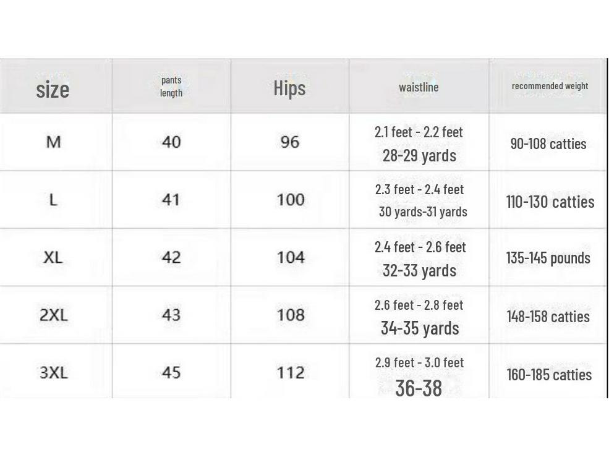Image resolution: width=609 pixels, height=457 pixels.
Task: Click the 'pants length' column header
Action: click(171, 87)
